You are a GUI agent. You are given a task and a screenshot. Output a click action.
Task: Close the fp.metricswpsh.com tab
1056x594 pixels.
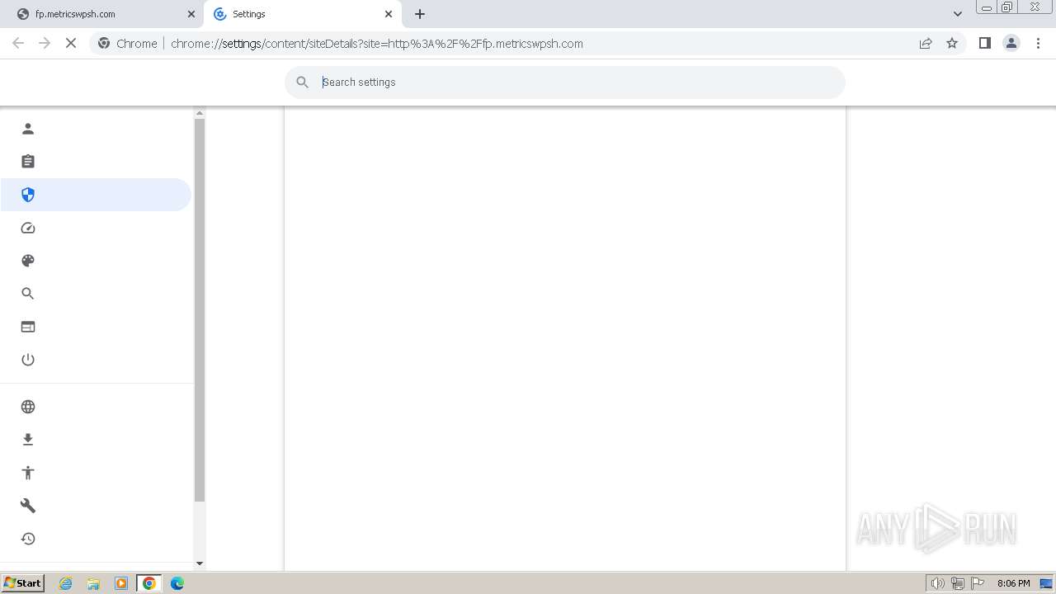click(x=191, y=14)
